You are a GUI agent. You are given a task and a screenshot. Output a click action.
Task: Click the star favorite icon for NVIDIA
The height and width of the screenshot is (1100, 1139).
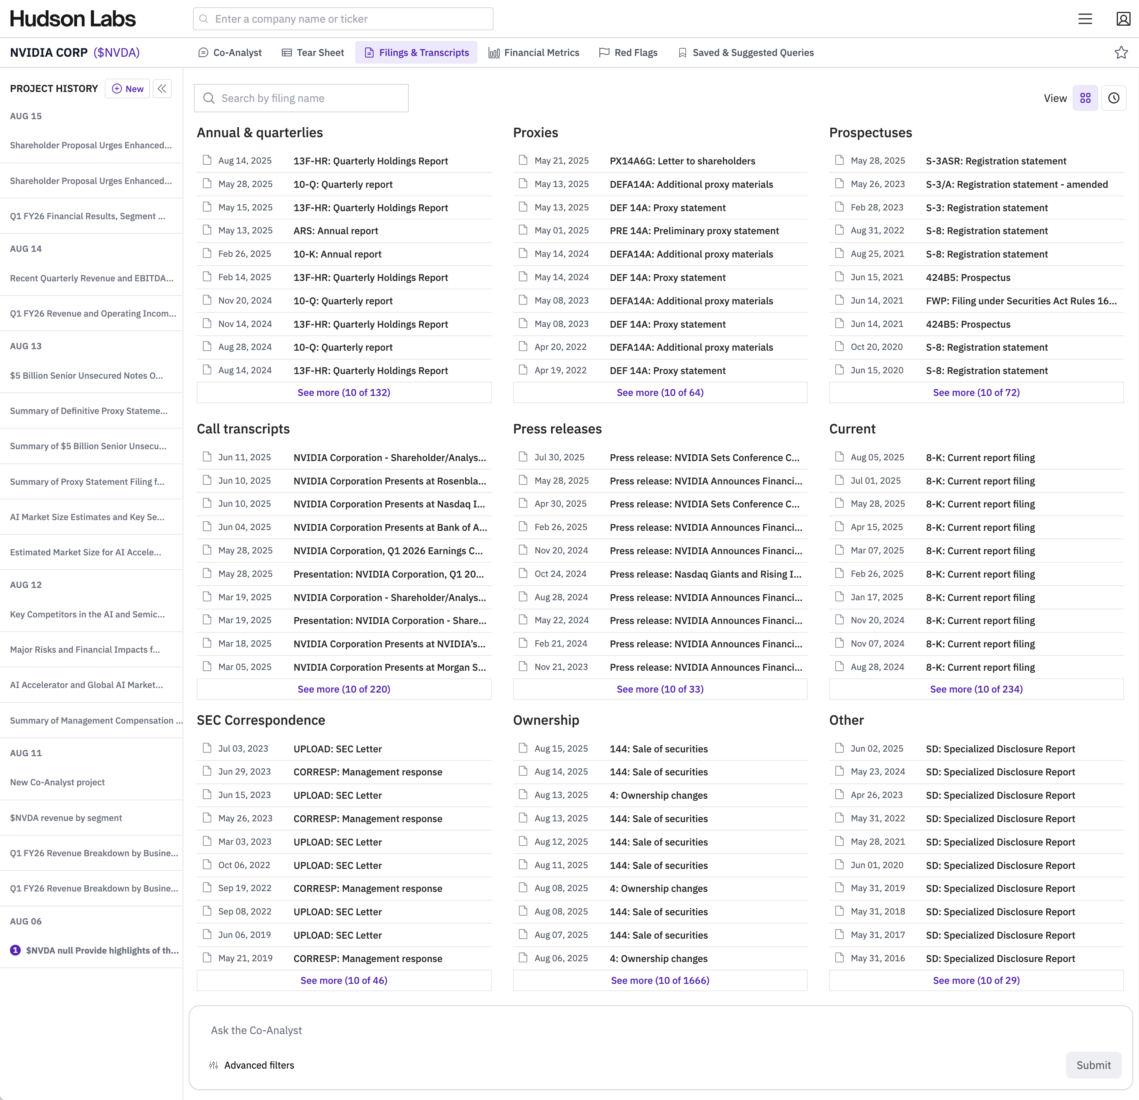[1121, 53]
